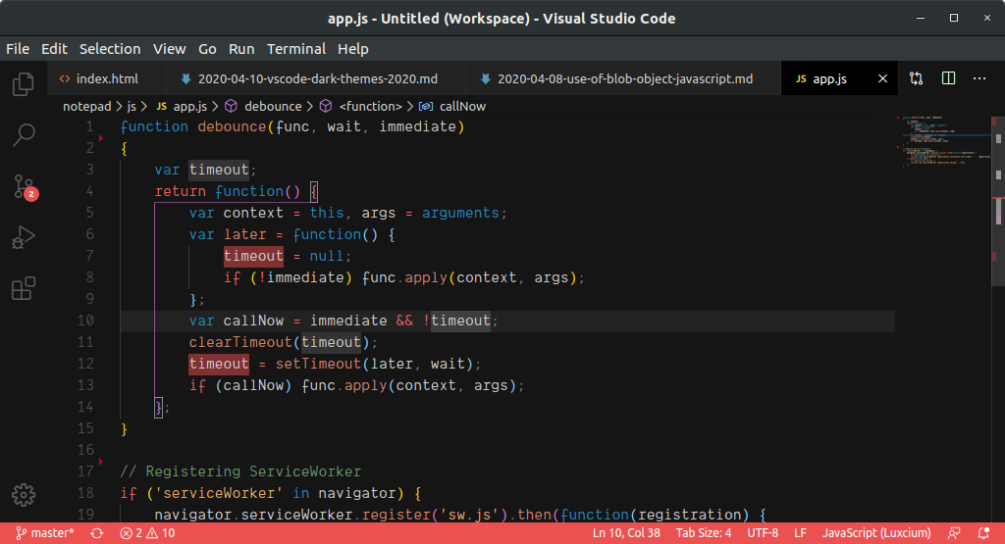Screen dimensions: 1005x544
Task: Switch to the index.html tab
Action: coord(106,78)
